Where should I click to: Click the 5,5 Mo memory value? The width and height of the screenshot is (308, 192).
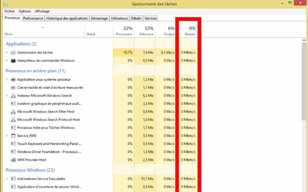pyautogui.click(x=148, y=136)
